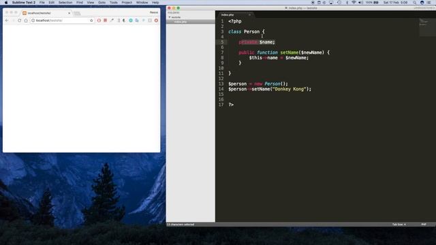436x245 pixels.
Task: Open the Edit menu
Action: click(52, 3)
